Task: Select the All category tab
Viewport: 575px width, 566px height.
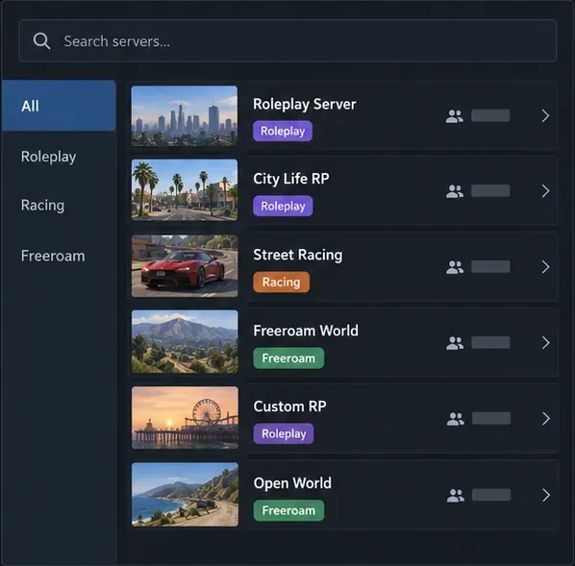Action: coord(59,106)
